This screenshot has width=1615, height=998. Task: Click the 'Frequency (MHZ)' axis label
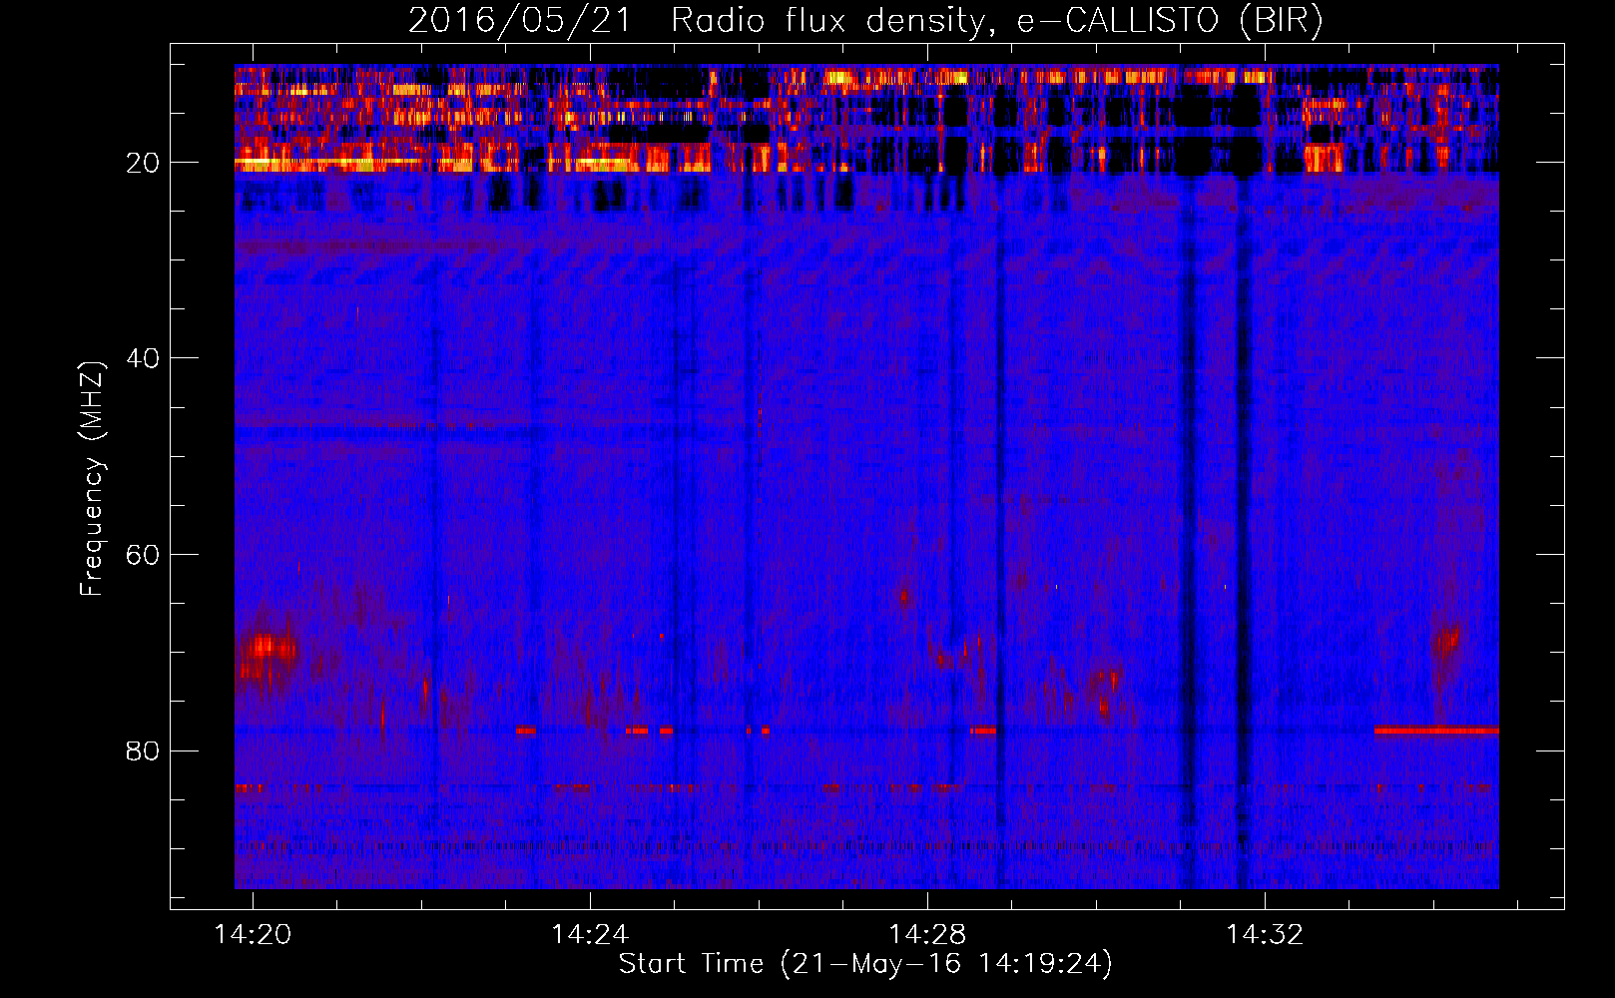coord(91,479)
